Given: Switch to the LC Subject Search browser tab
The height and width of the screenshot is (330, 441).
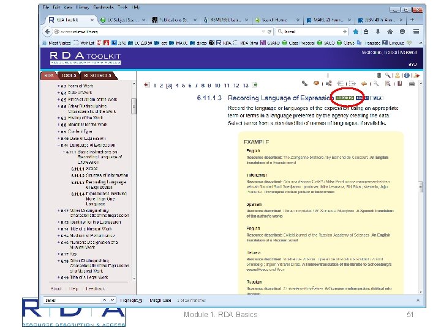Looking at the screenshot, I should (x=123, y=20).
